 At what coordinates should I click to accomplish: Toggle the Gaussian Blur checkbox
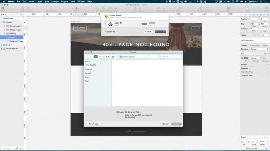click(268, 76)
